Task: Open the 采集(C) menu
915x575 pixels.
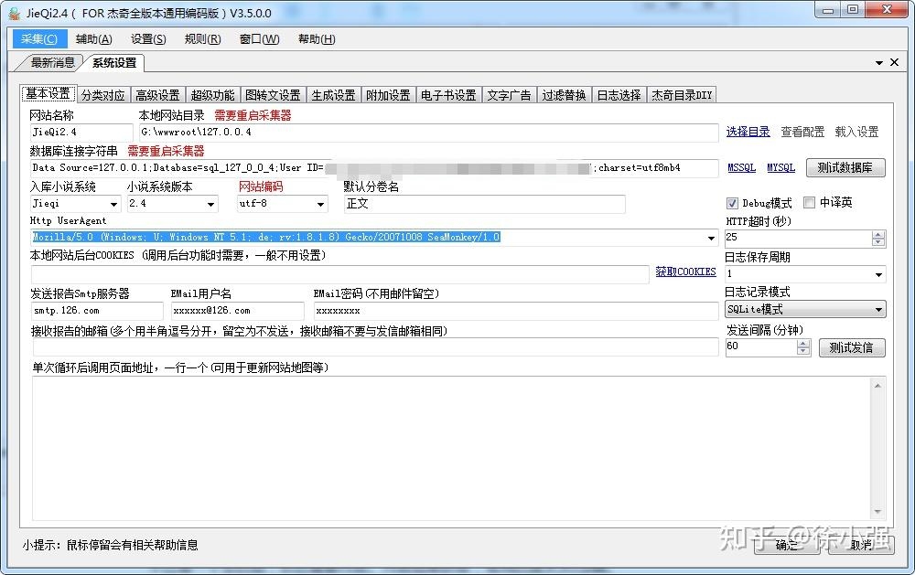Action: 39,38
